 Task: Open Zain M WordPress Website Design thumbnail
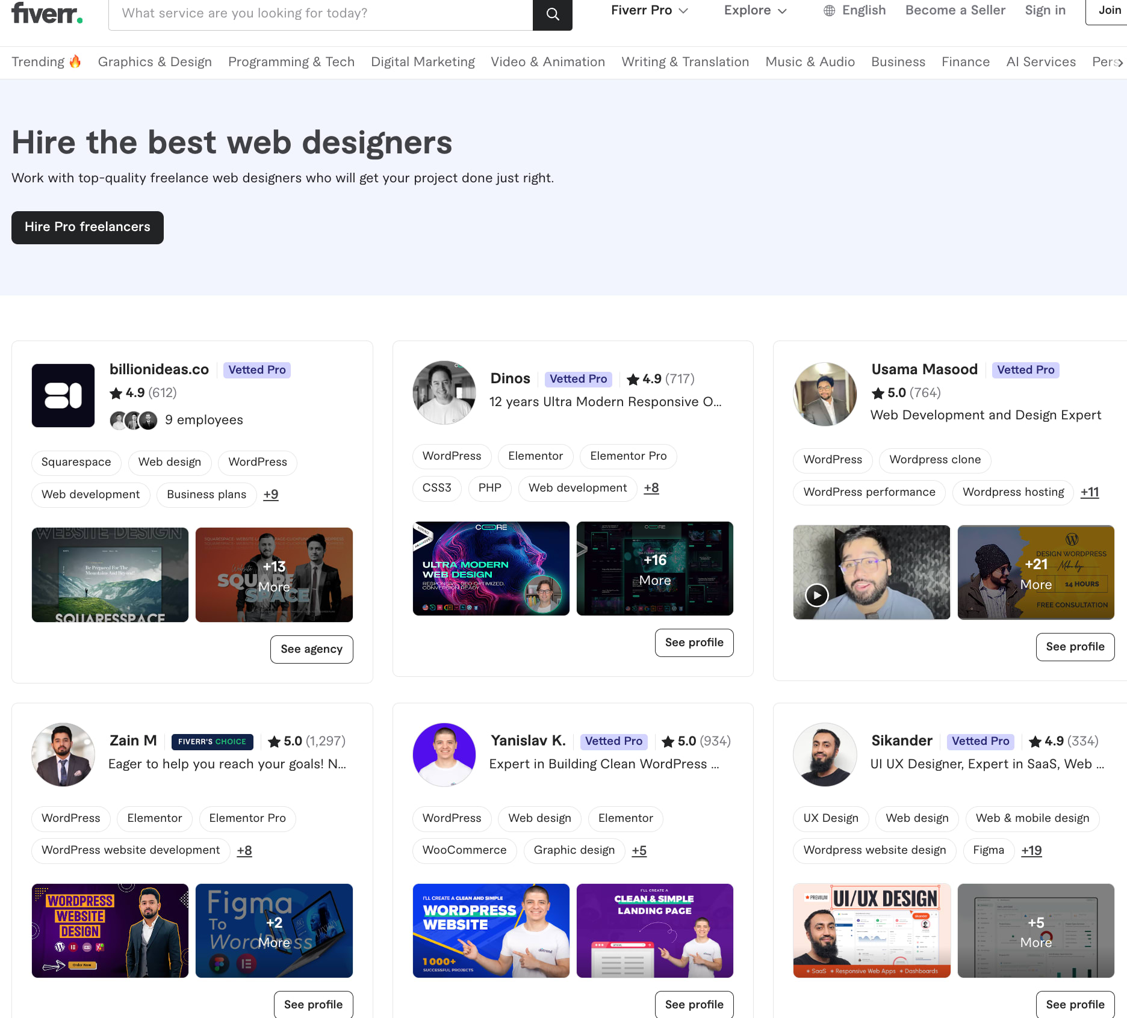tap(110, 931)
